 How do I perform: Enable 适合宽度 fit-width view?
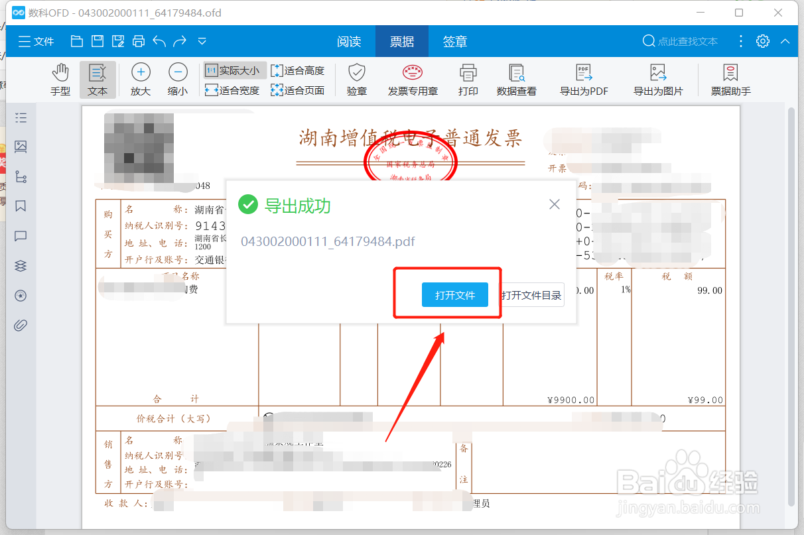[234, 90]
